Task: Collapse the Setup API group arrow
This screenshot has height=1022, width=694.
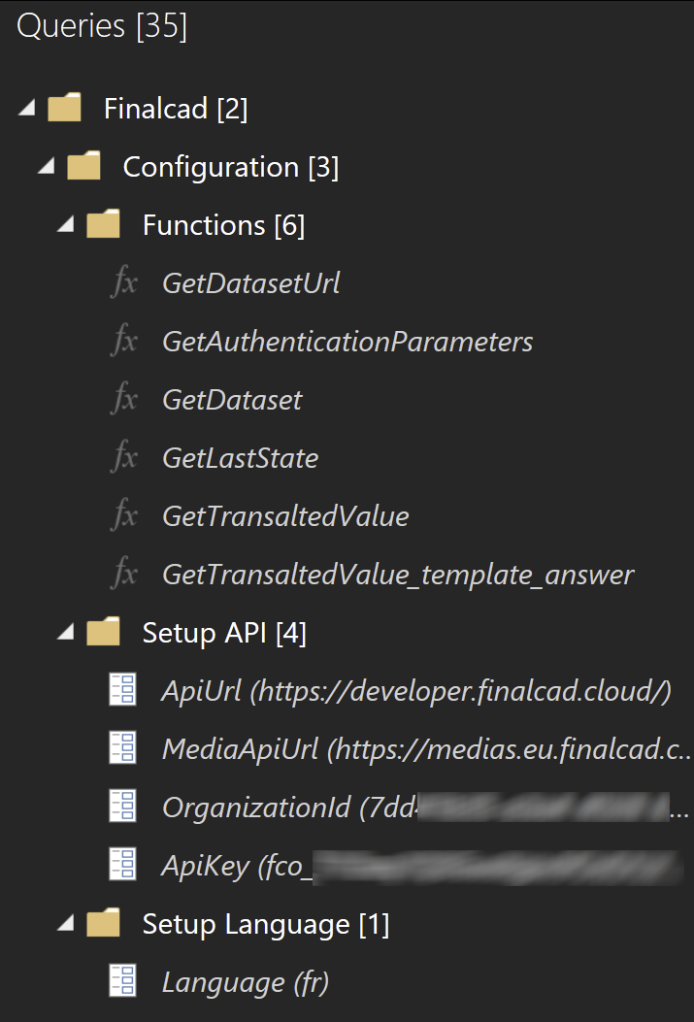Action: tap(65, 633)
